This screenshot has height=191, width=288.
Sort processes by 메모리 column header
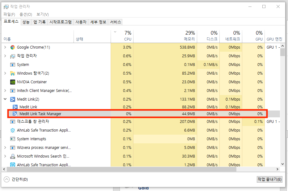165,37
